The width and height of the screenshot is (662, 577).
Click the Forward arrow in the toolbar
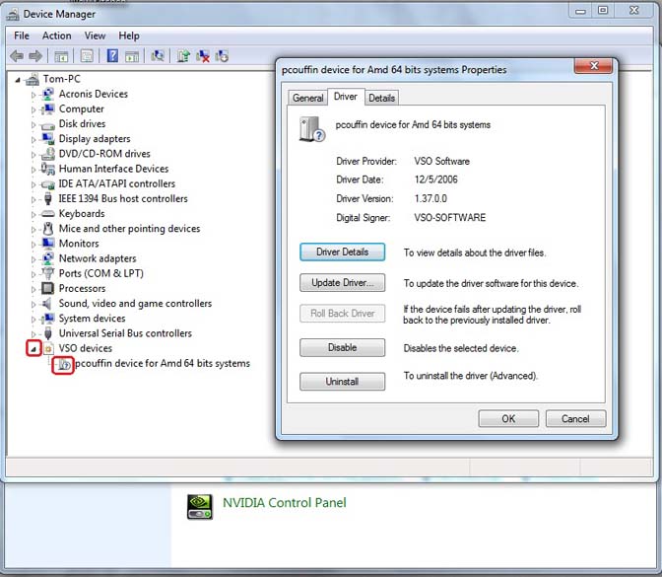pyautogui.click(x=35, y=56)
